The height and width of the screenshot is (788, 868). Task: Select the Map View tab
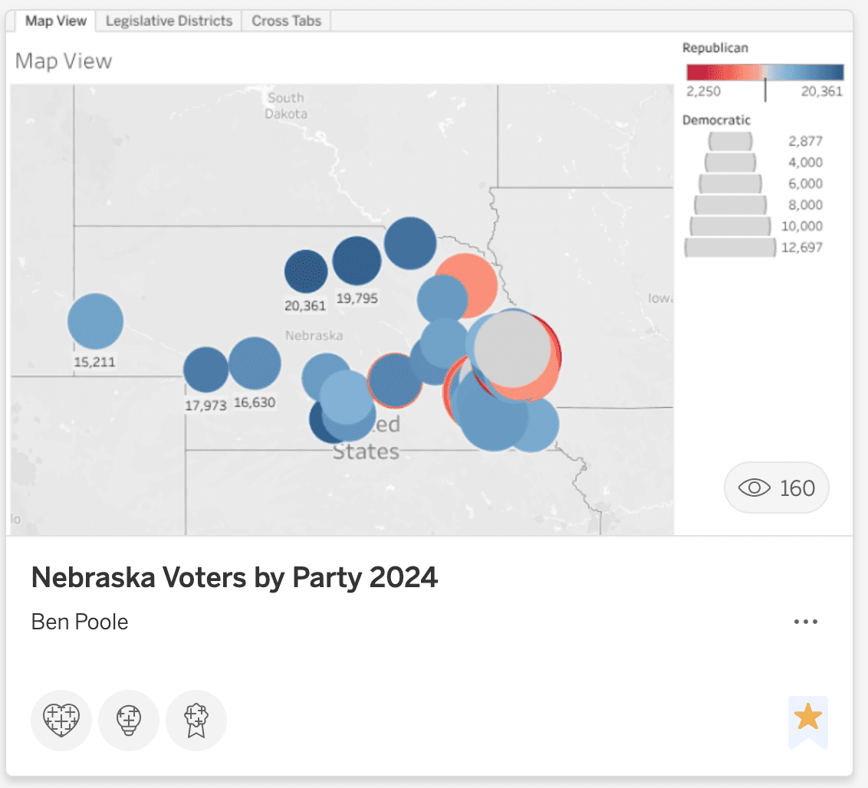(x=54, y=21)
